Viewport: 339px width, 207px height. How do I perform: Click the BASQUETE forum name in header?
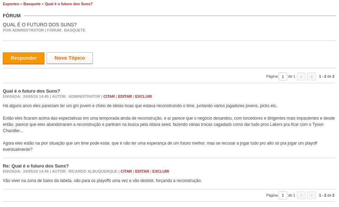pos(75,31)
